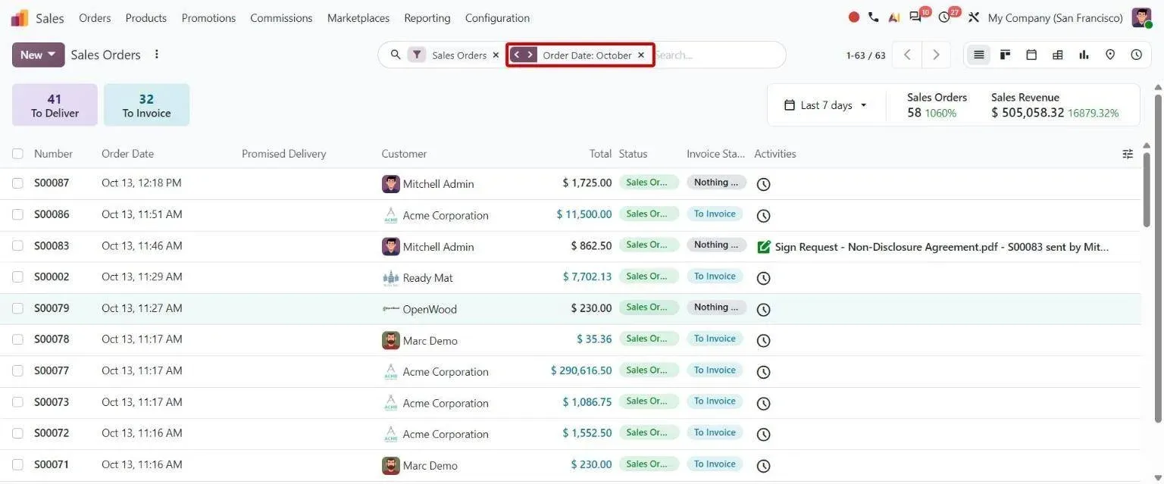Switch to the kanban view
This screenshot has height=484, width=1164.
(1006, 55)
